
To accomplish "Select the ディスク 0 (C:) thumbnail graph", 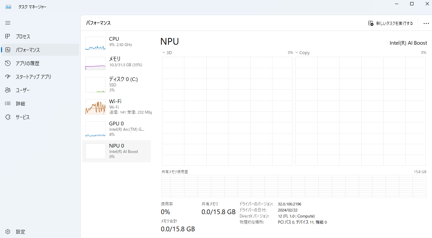I will coord(96,85).
